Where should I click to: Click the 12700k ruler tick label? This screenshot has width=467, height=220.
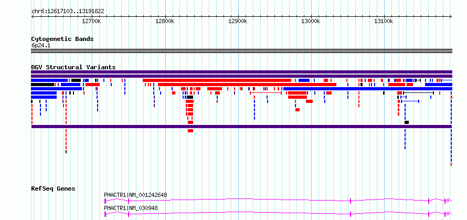(x=92, y=21)
